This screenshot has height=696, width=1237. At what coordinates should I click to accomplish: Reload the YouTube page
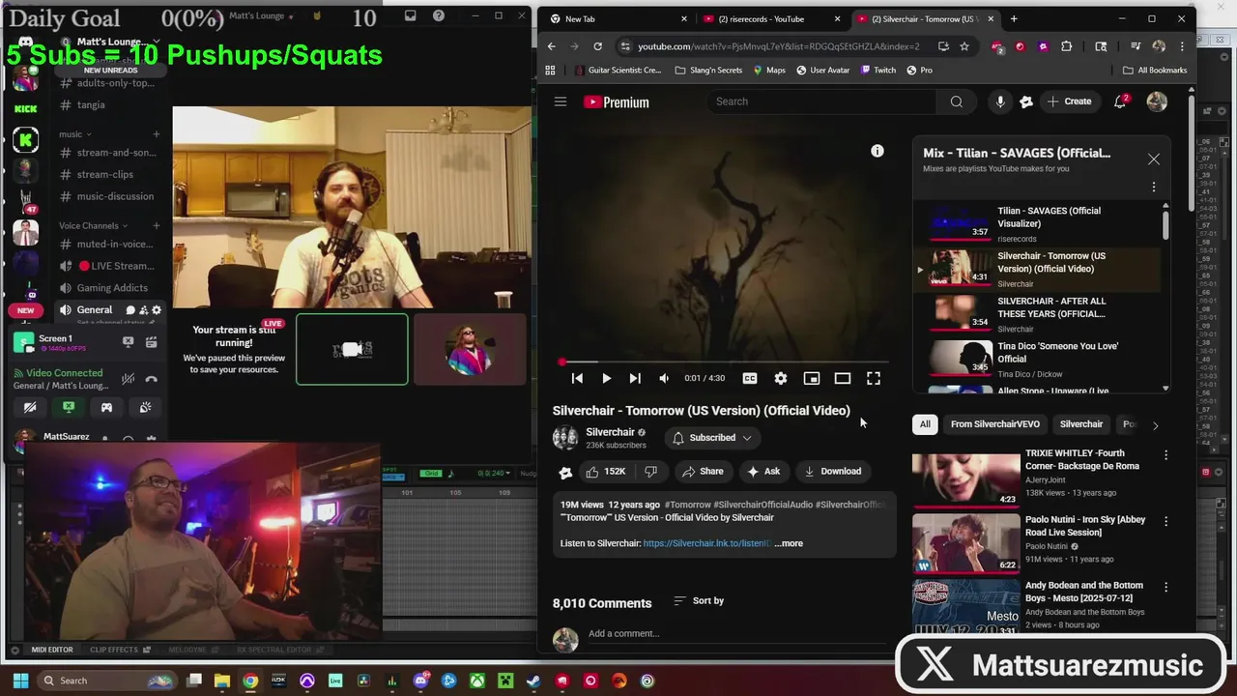pos(597,46)
